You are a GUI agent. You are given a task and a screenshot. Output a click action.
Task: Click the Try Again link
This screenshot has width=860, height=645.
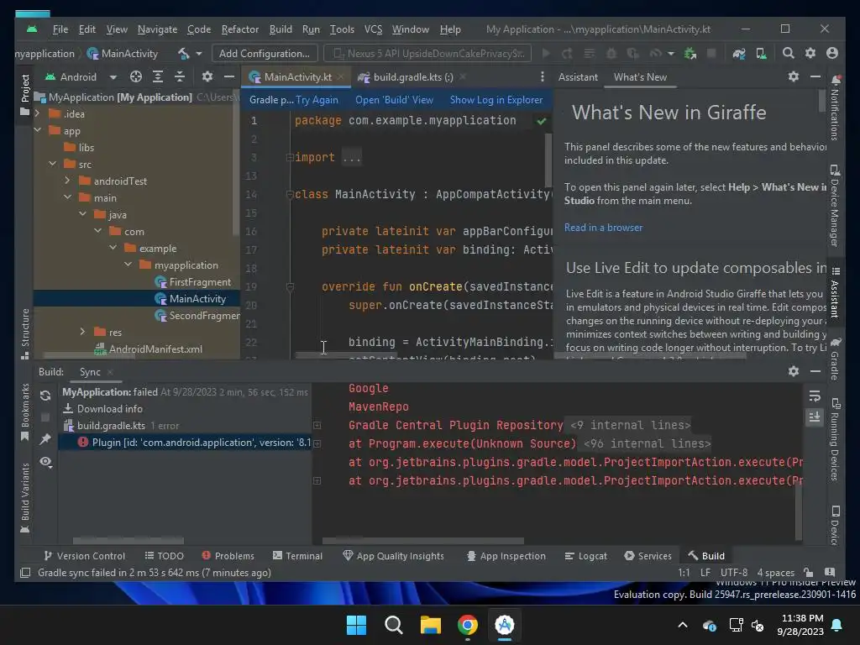(317, 100)
